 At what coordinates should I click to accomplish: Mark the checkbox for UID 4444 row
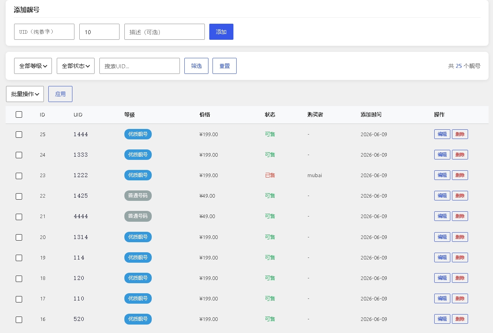[x=19, y=217]
